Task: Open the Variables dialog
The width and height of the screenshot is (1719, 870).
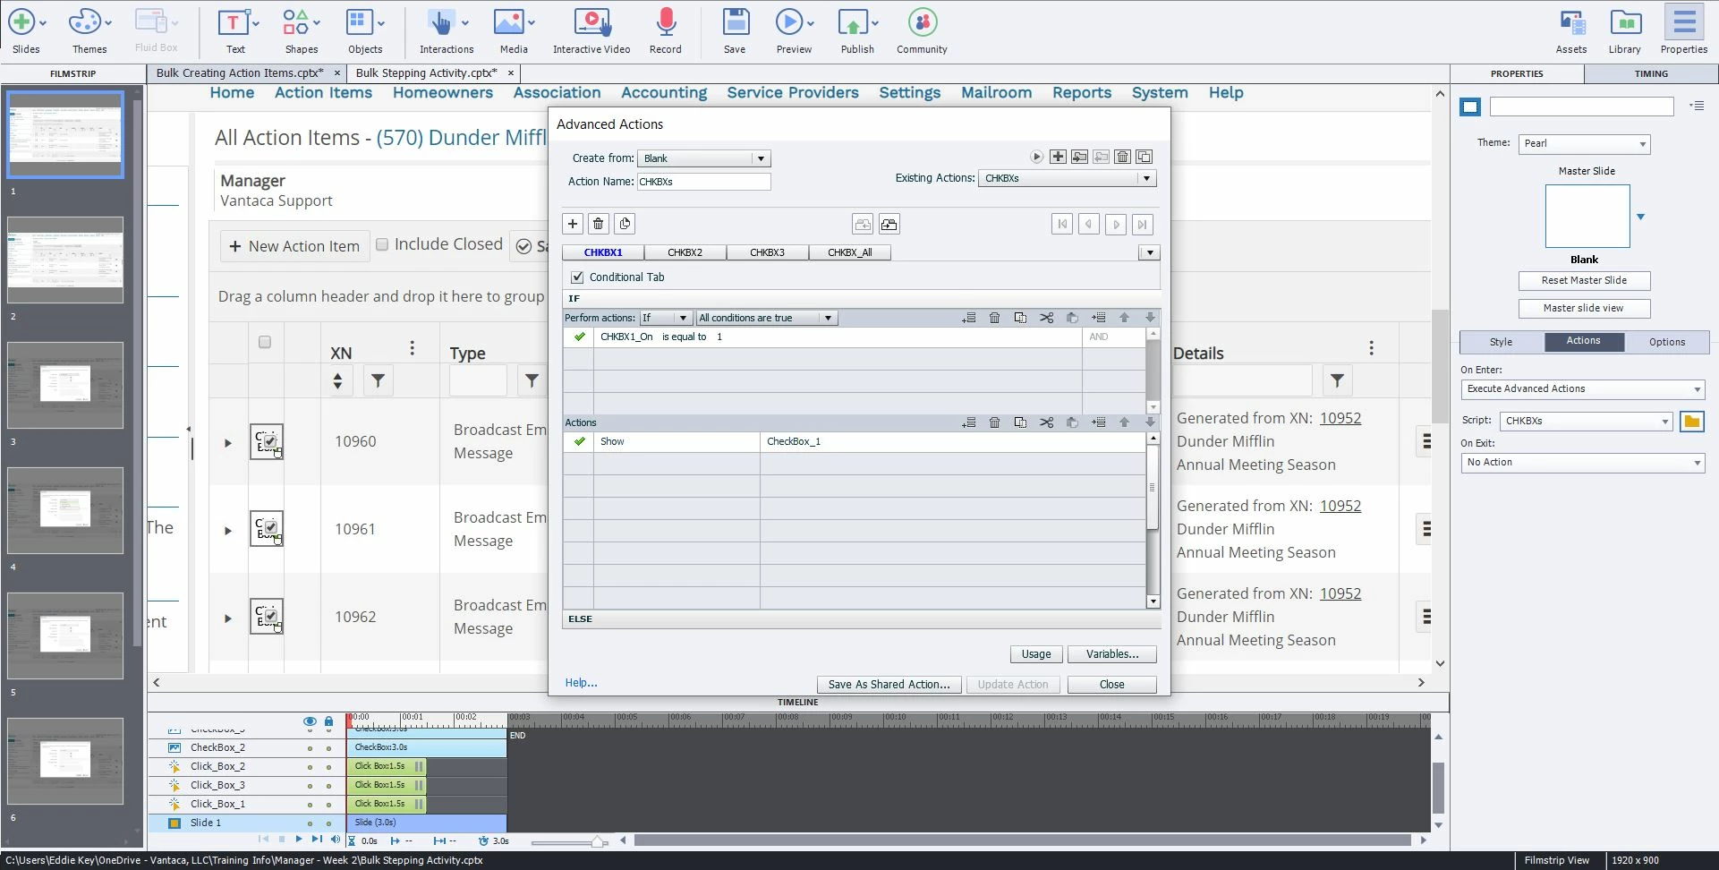Action: tap(1111, 654)
